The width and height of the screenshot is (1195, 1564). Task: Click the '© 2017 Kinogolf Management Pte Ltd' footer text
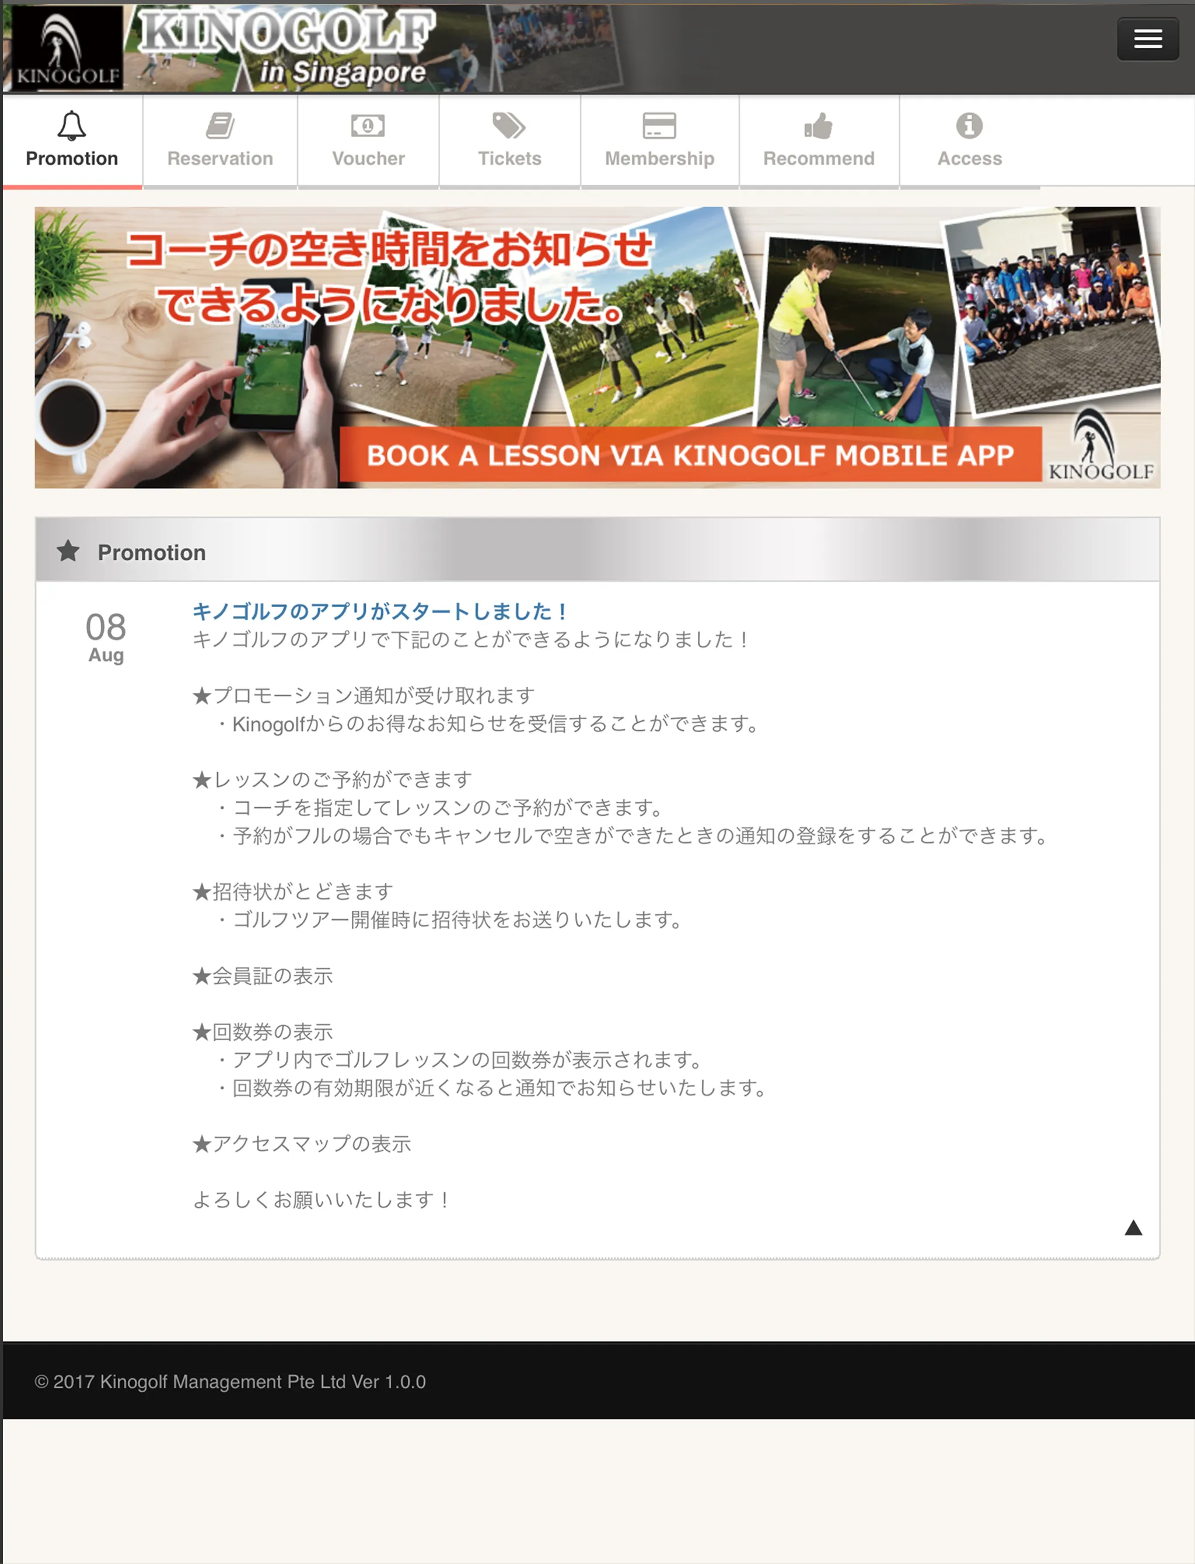pyautogui.click(x=191, y=1382)
